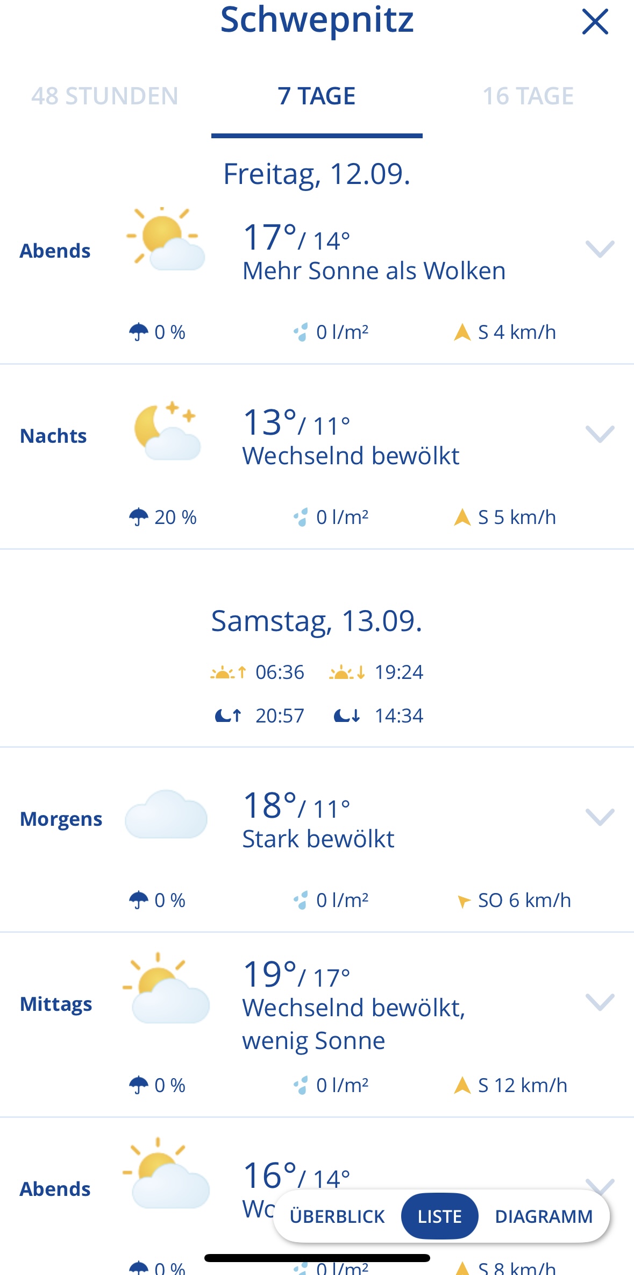This screenshot has width=634, height=1275.
Task: Select the 7 Tage tab
Action: pos(317,96)
